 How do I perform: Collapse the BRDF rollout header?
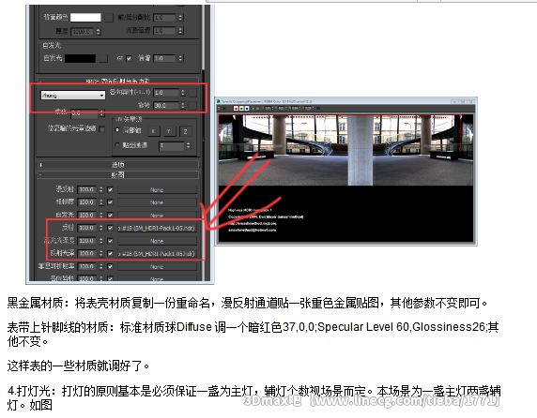(117, 81)
